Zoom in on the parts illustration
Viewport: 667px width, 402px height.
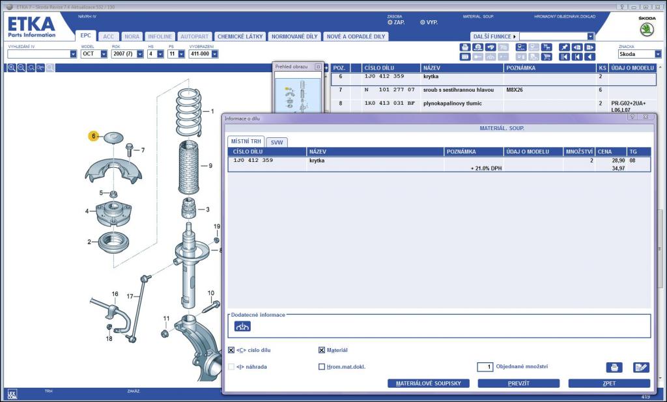[x=12, y=68]
